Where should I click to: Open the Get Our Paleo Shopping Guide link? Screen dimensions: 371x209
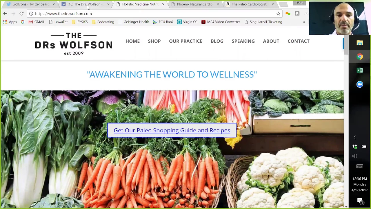tap(172, 130)
